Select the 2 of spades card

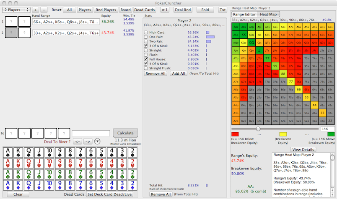pos(132,153)
